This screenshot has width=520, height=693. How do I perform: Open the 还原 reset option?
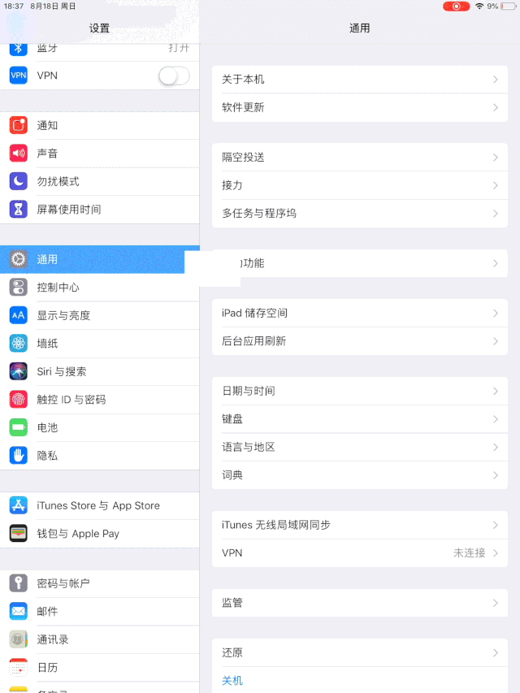tap(359, 652)
